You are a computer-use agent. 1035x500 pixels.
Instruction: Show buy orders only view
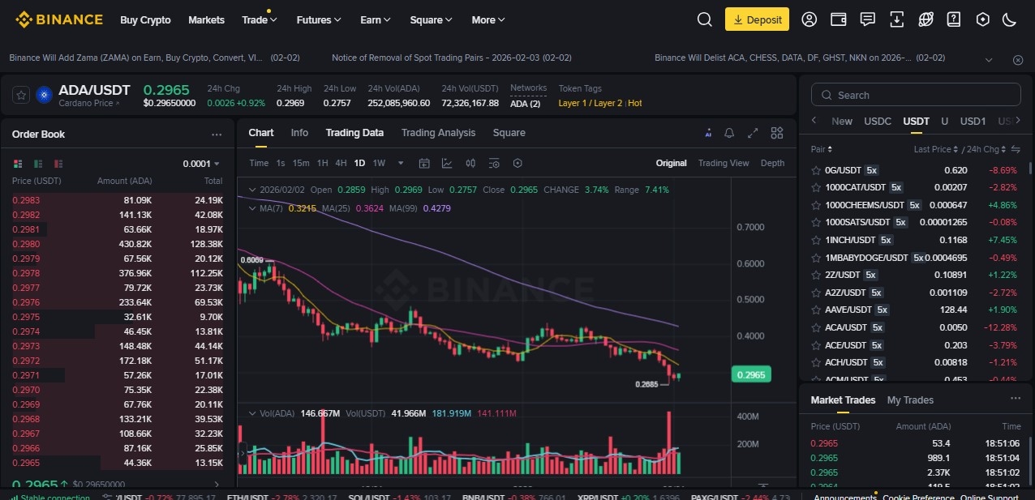(x=38, y=163)
